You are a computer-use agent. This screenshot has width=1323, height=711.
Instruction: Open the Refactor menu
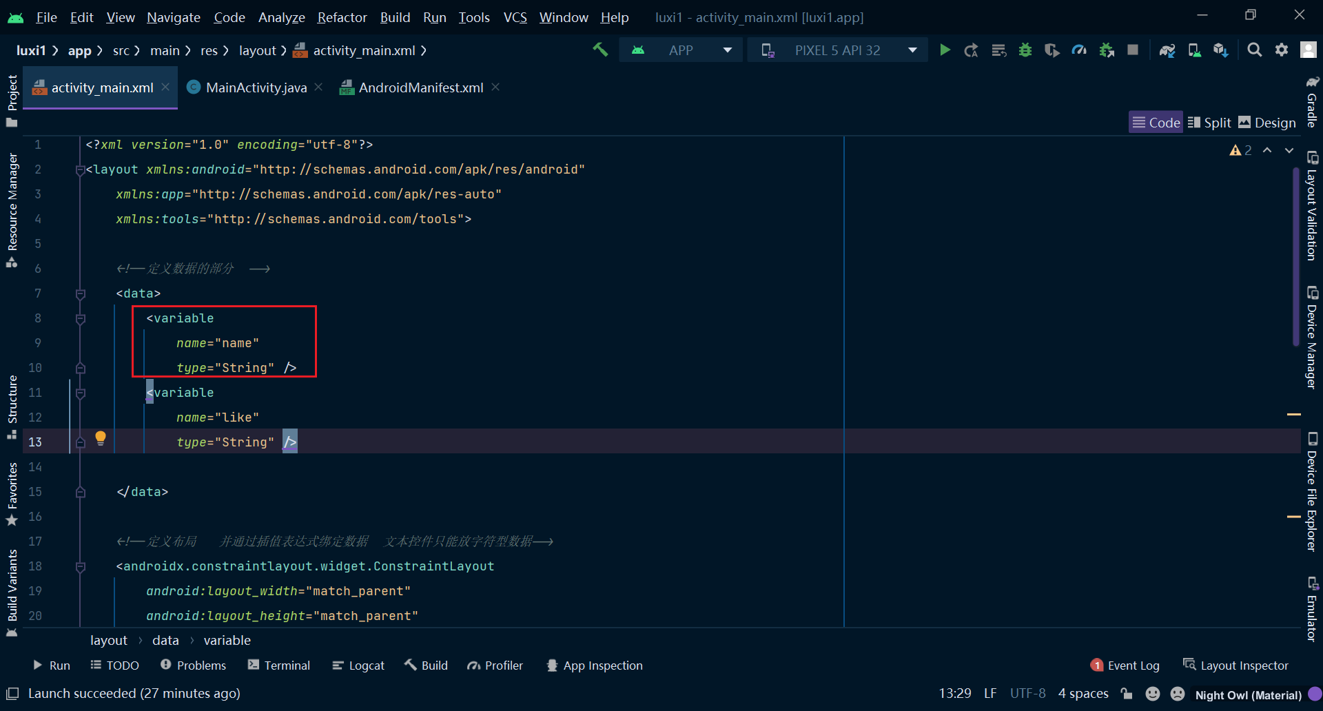[342, 17]
